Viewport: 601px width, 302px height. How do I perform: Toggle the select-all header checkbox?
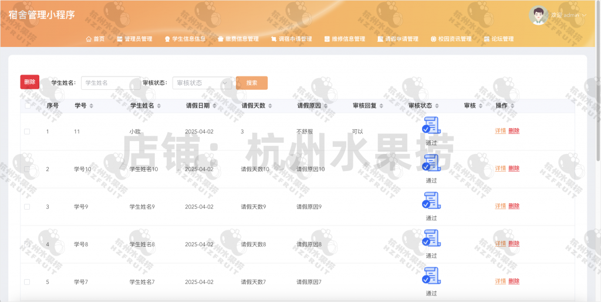pyautogui.click(x=28, y=106)
